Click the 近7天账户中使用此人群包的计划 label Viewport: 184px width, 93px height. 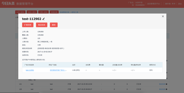point(33,60)
